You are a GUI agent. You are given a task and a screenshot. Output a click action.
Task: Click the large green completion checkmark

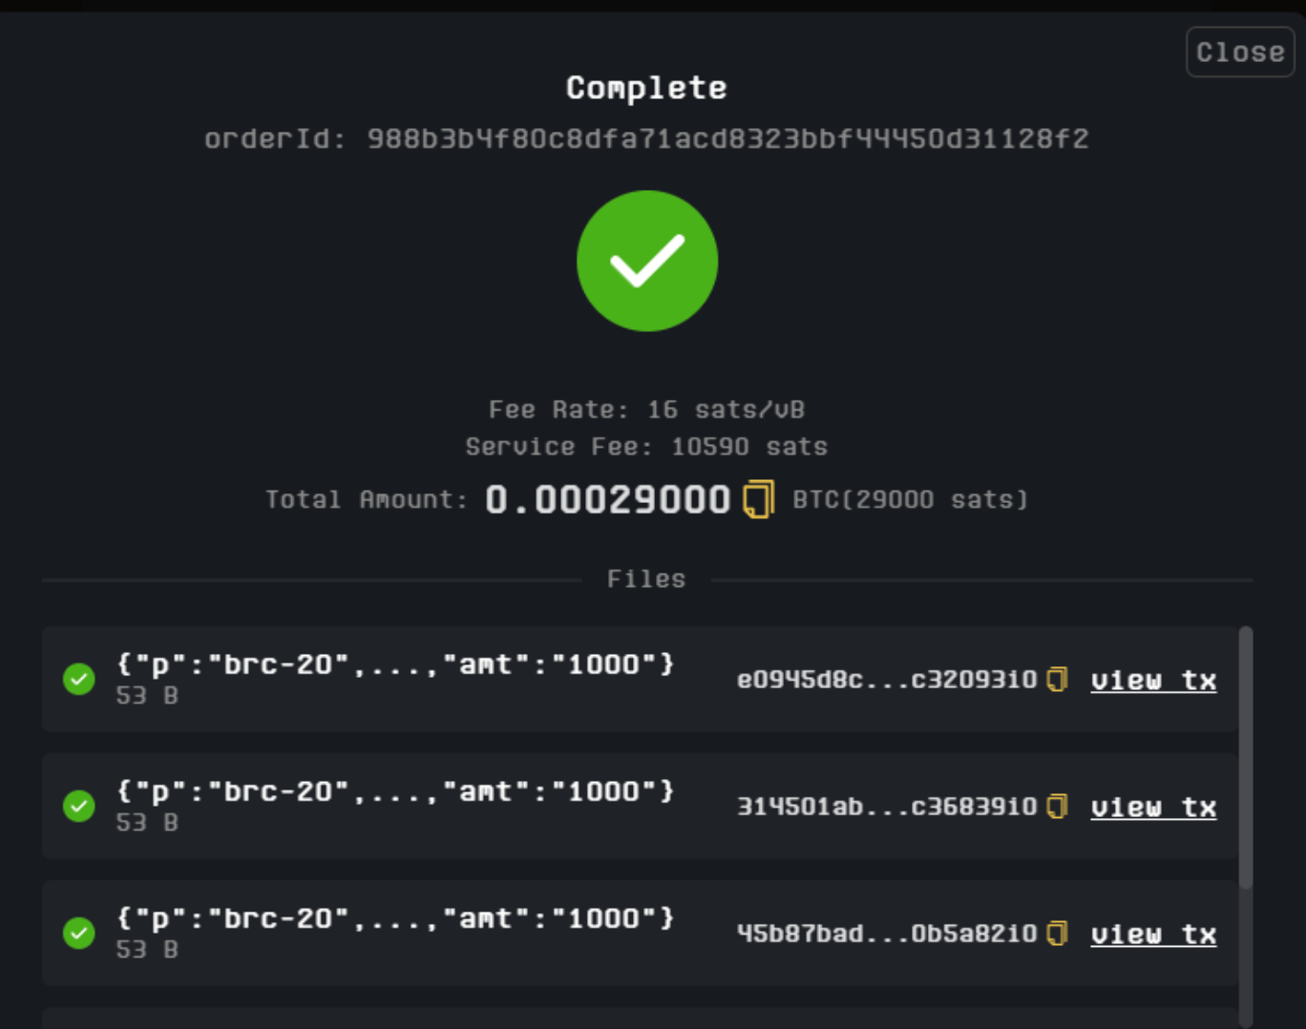click(647, 261)
